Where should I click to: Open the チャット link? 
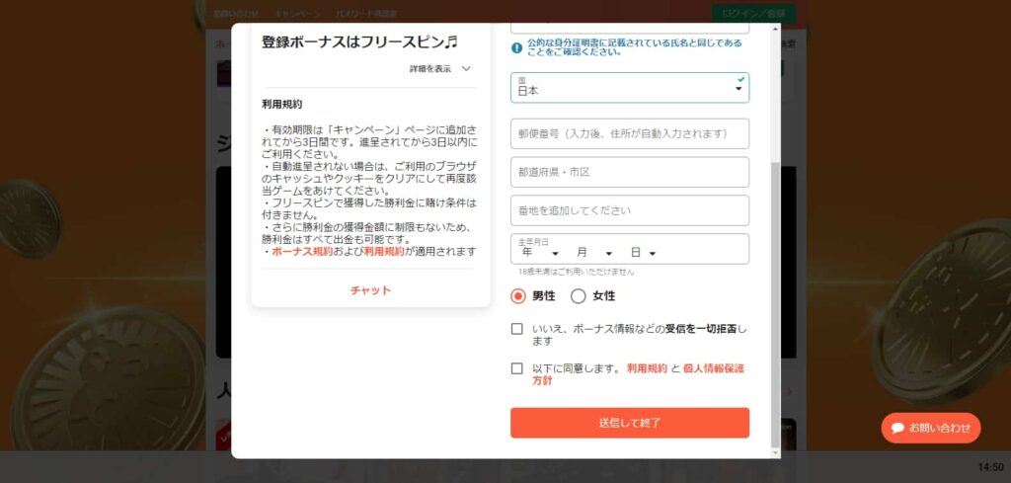coord(370,290)
